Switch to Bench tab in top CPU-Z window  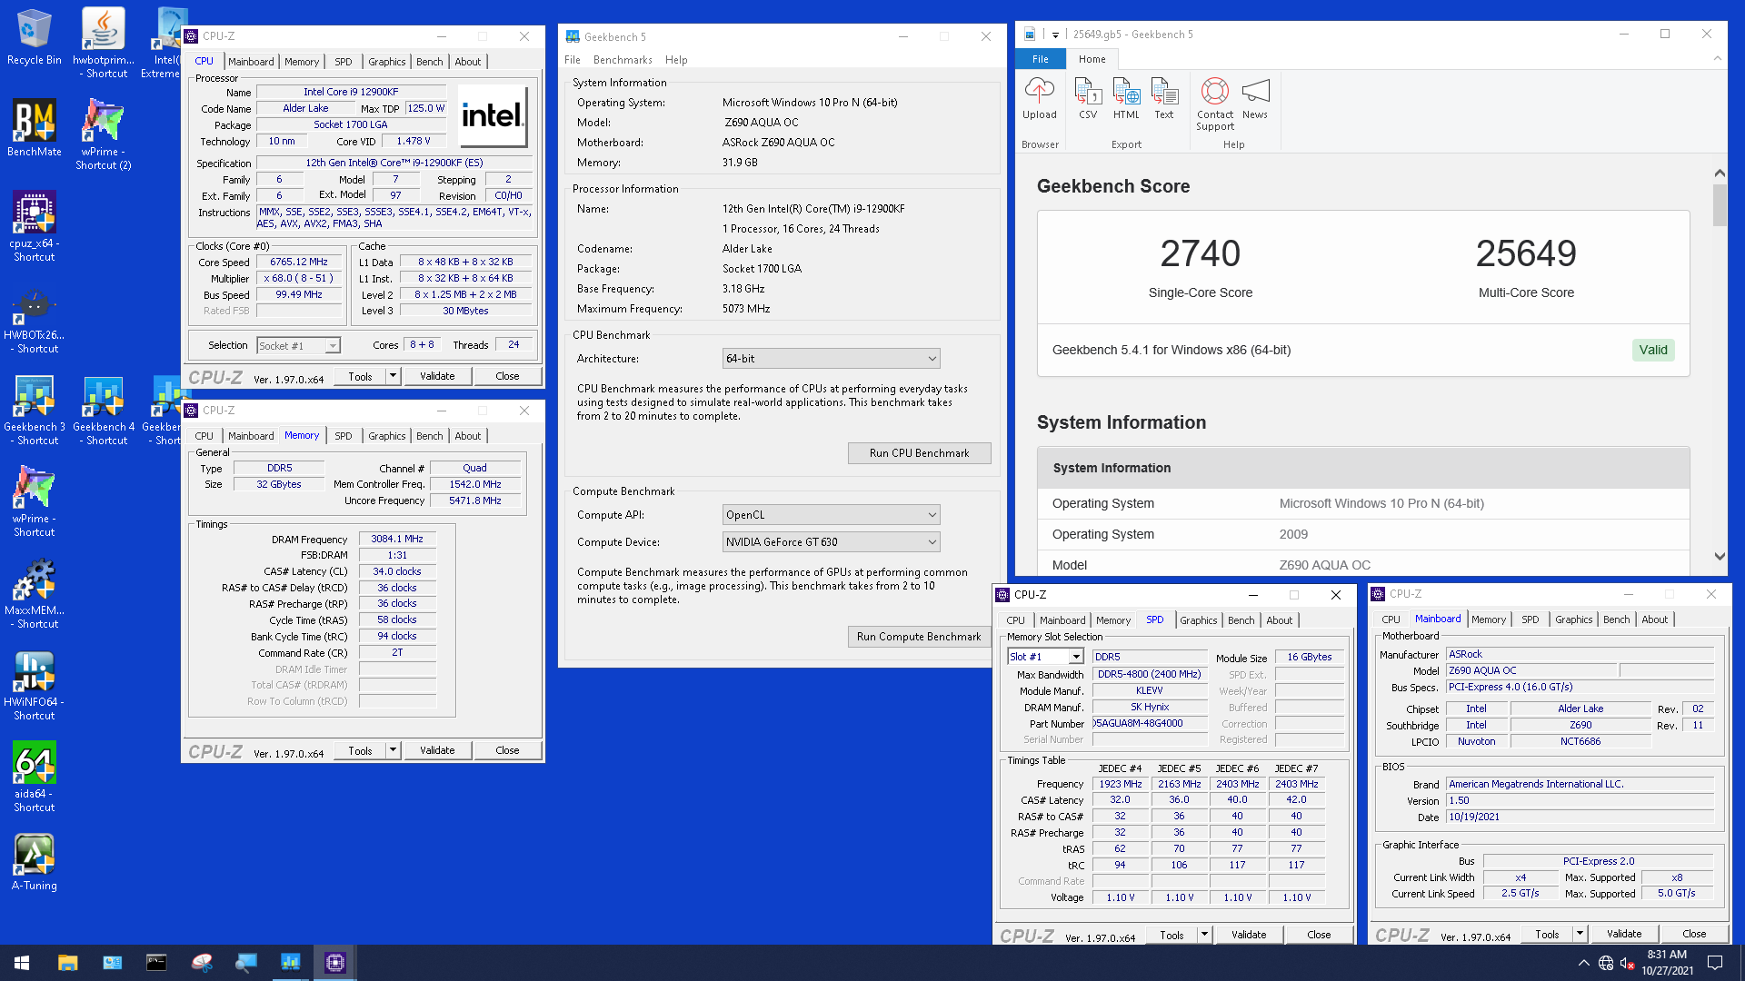coord(430,62)
